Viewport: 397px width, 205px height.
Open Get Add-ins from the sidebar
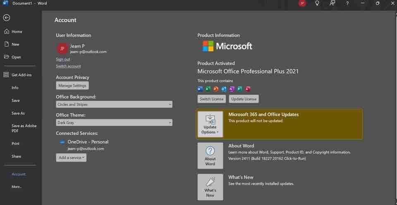[22, 75]
